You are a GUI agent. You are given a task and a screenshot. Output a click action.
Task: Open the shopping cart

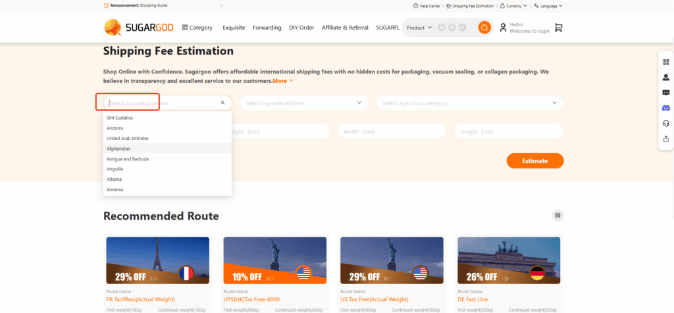coord(559,28)
